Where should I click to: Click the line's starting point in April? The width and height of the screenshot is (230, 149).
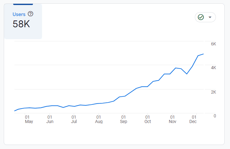point(14,111)
